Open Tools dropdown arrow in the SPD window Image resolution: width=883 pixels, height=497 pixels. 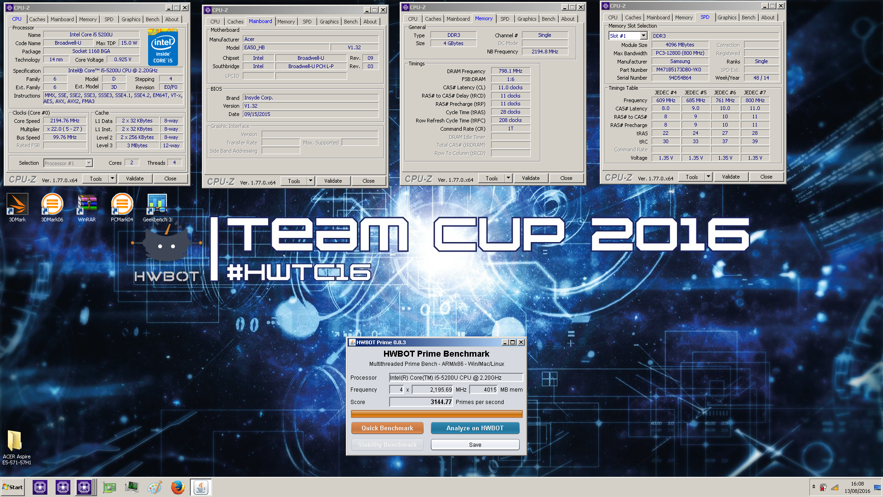point(708,177)
